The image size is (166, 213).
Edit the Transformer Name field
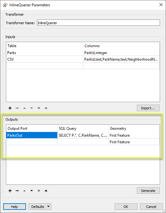pos(98,23)
